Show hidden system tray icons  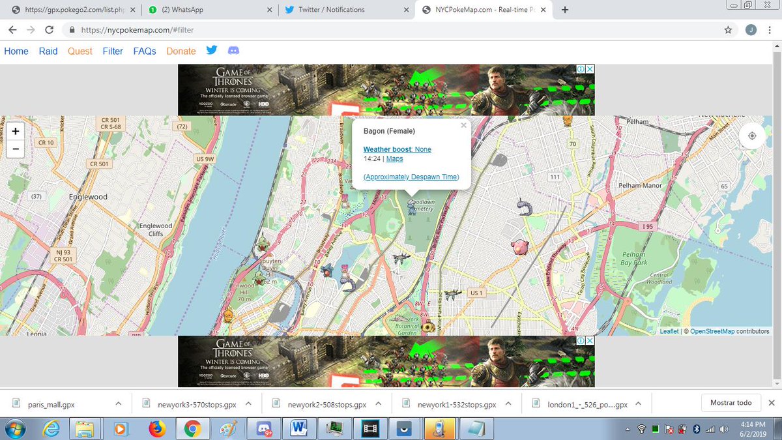[627, 429]
